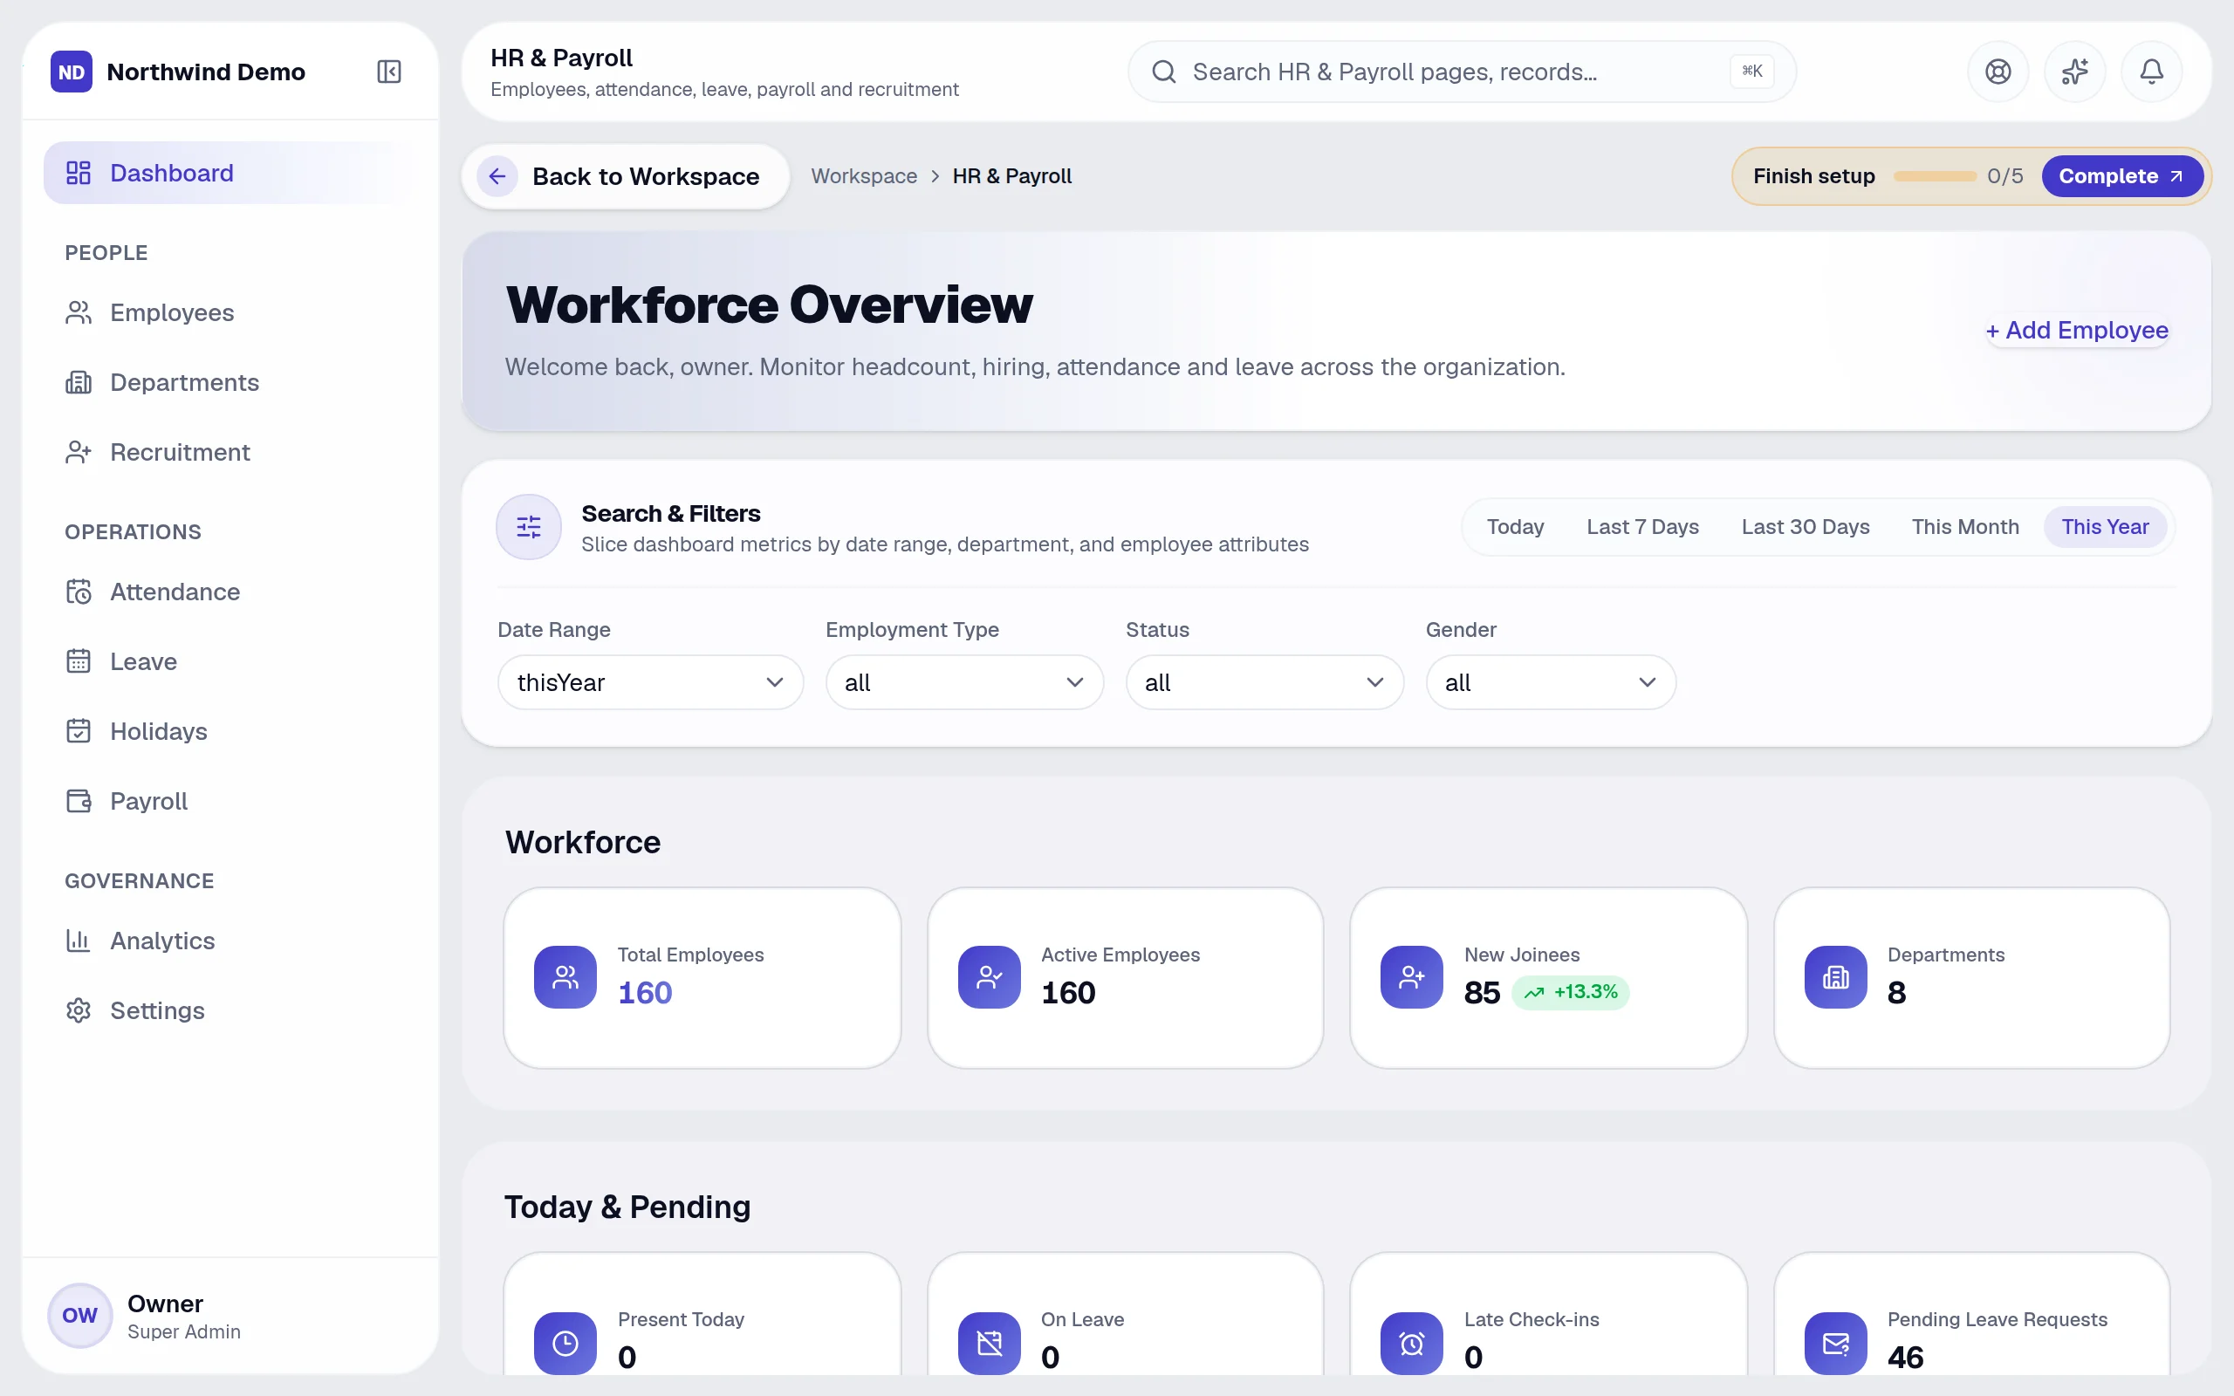Open the Gender dropdown
Image resolution: width=2234 pixels, height=1396 pixels.
[1550, 682]
